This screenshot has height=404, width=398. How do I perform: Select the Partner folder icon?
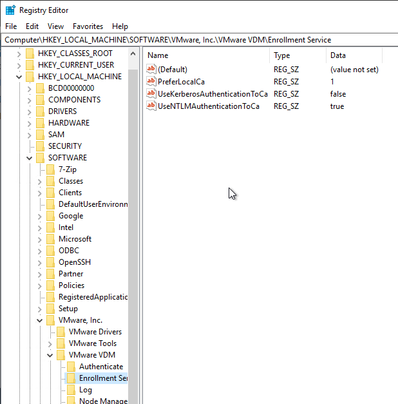tap(50, 274)
